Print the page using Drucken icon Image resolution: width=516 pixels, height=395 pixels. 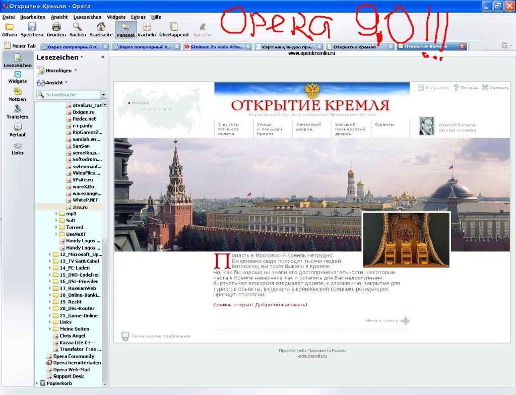pos(56,27)
